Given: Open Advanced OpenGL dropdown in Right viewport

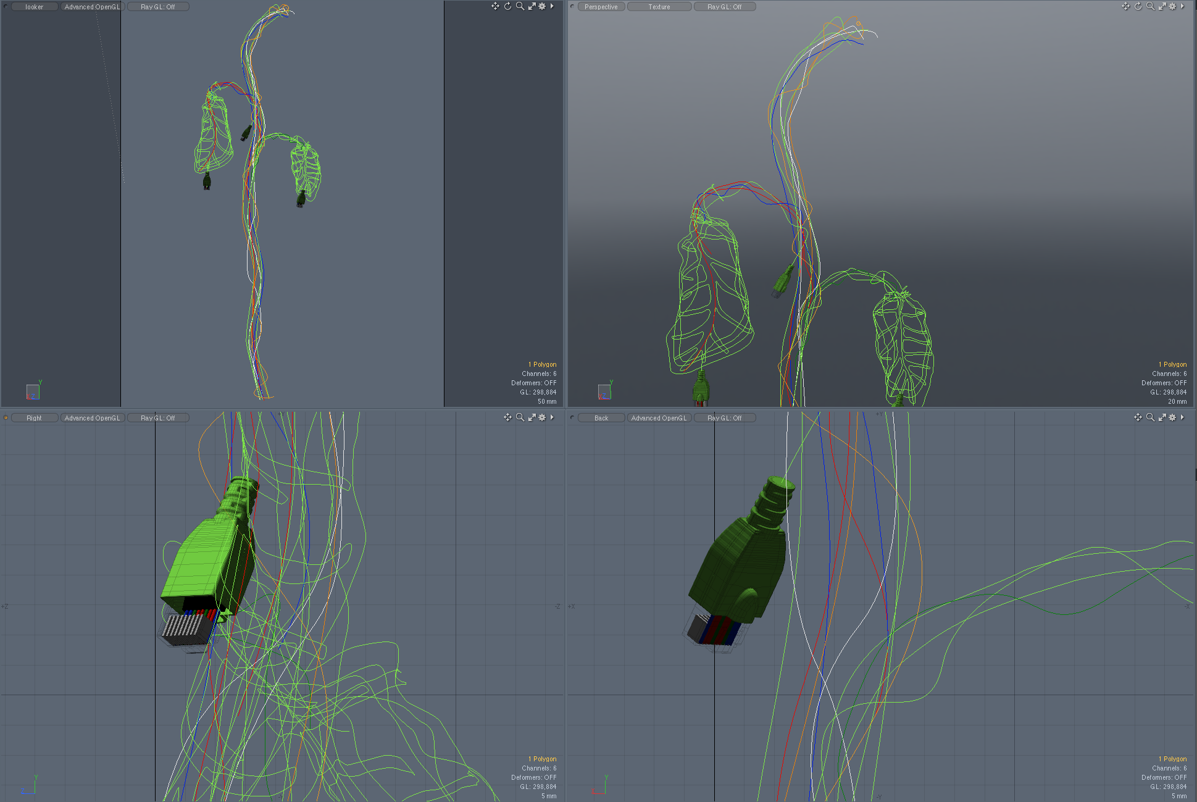Looking at the screenshot, I should pos(92,418).
